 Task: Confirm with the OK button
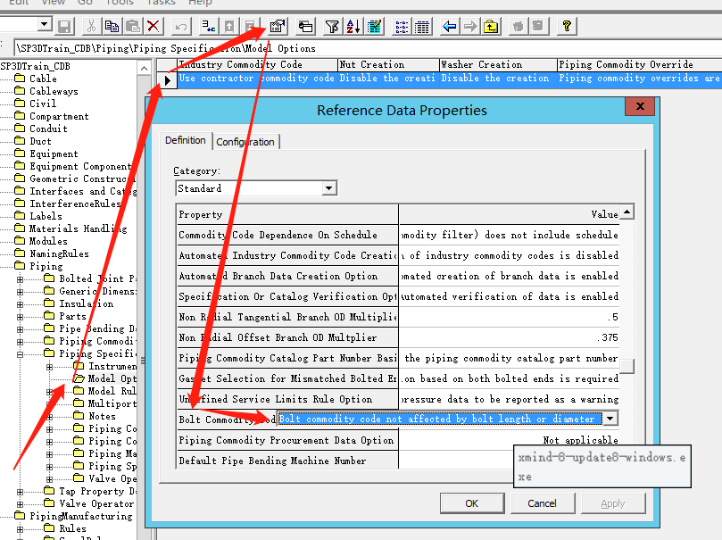pos(472,503)
